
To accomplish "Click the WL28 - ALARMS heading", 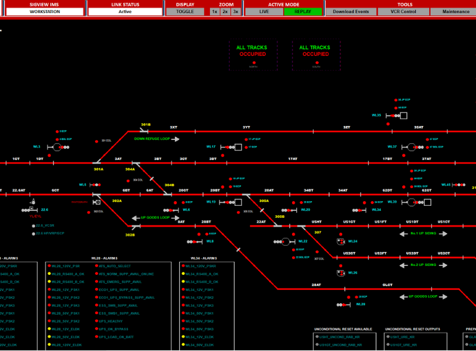I will pos(105,258).
